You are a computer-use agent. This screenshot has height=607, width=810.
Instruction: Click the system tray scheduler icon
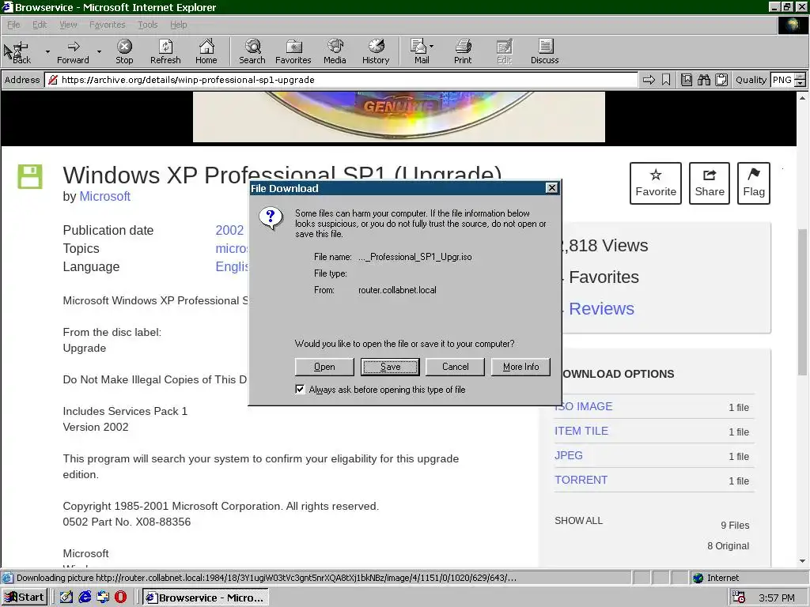pyautogui.click(x=739, y=598)
